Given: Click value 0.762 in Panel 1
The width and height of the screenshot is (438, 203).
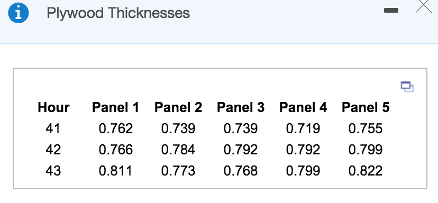Looking at the screenshot, I should (x=116, y=128).
